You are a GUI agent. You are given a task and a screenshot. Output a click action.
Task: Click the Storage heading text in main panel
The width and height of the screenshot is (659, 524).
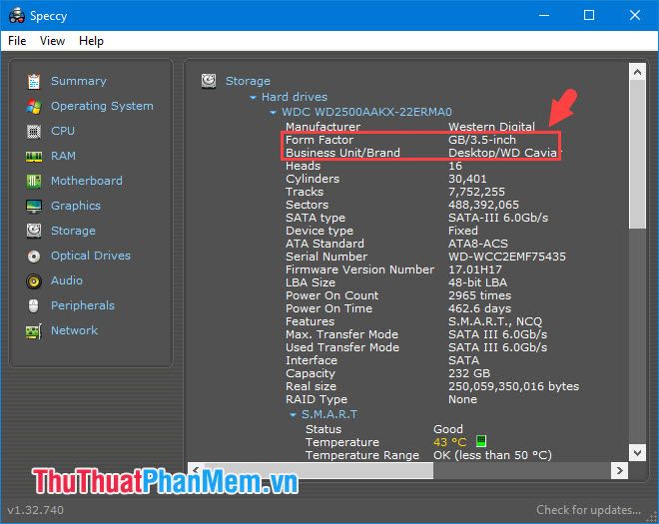[x=248, y=81]
